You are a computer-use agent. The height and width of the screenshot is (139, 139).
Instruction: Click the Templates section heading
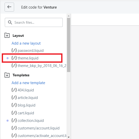point(21,75)
